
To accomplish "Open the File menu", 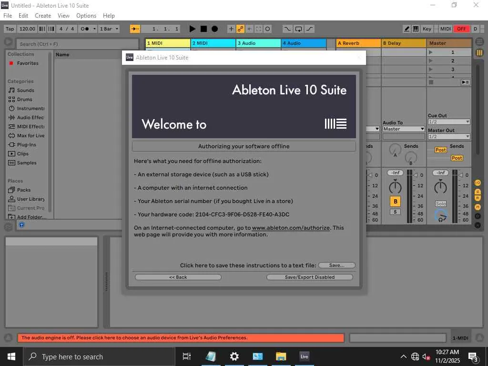I will click(8, 16).
